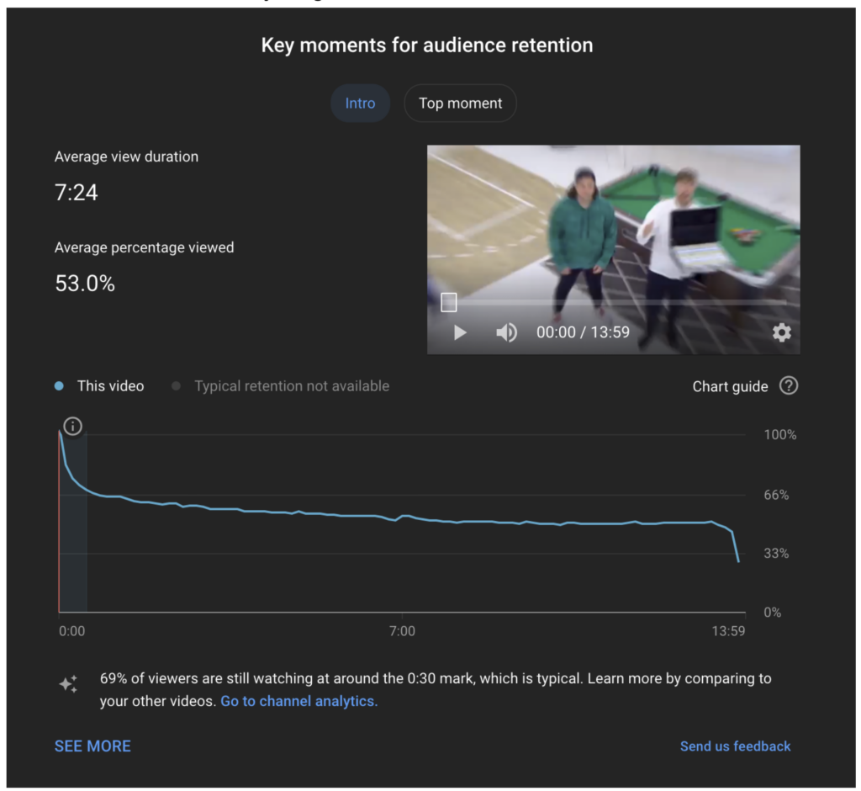Click the sparkle insight icon
The image size is (861, 791).
[x=69, y=684]
